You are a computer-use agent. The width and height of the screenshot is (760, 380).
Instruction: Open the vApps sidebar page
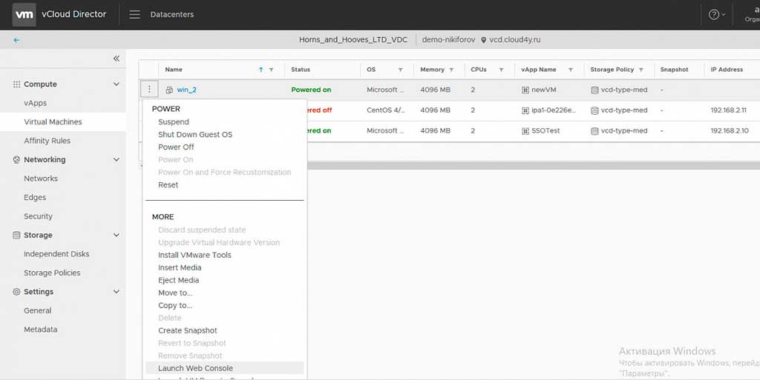point(36,103)
